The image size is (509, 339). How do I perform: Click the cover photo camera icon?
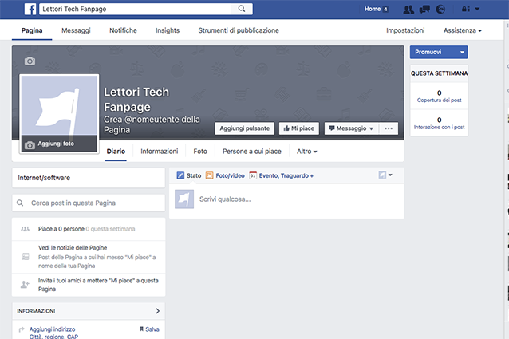click(30, 61)
